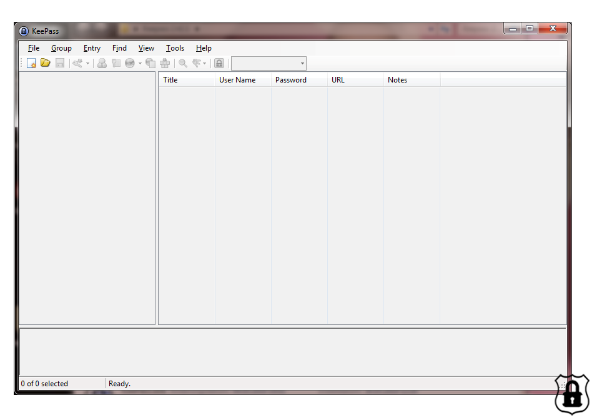Open the show entries dropdown arrow
This screenshot has width=592, height=420.
point(205,63)
